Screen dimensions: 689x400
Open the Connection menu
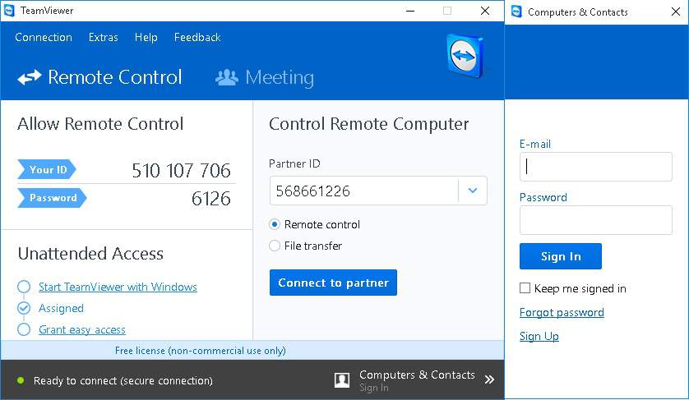(44, 37)
